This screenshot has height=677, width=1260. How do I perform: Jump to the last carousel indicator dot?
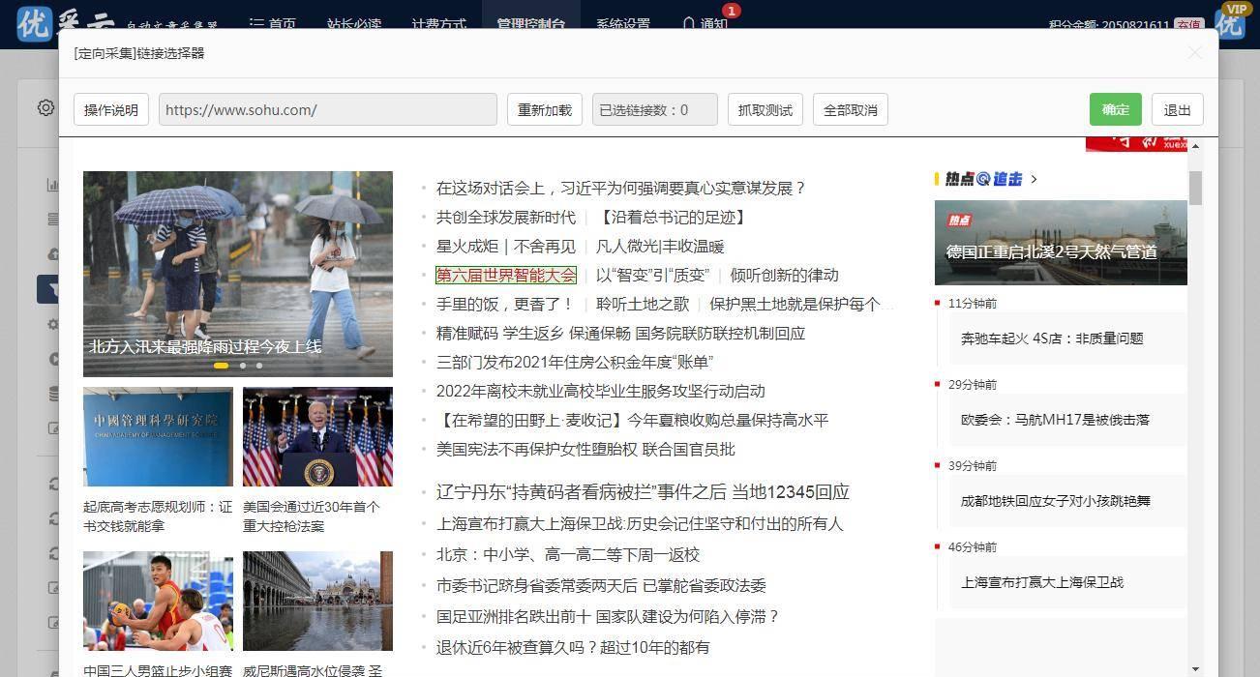click(259, 366)
